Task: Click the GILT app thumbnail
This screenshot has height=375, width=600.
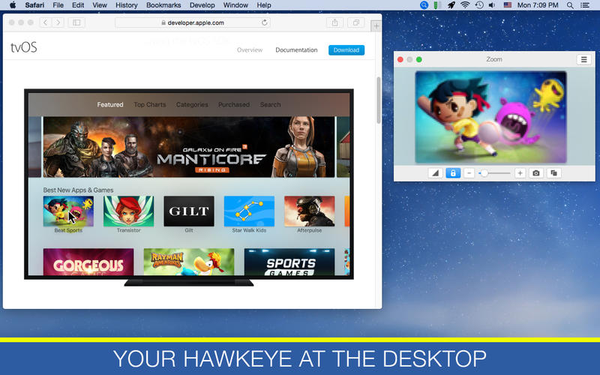Action: (x=189, y=211)
